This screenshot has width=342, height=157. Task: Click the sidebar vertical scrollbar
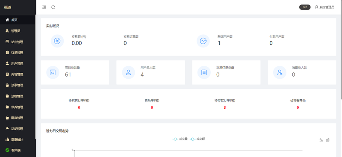tap(35, 77)
